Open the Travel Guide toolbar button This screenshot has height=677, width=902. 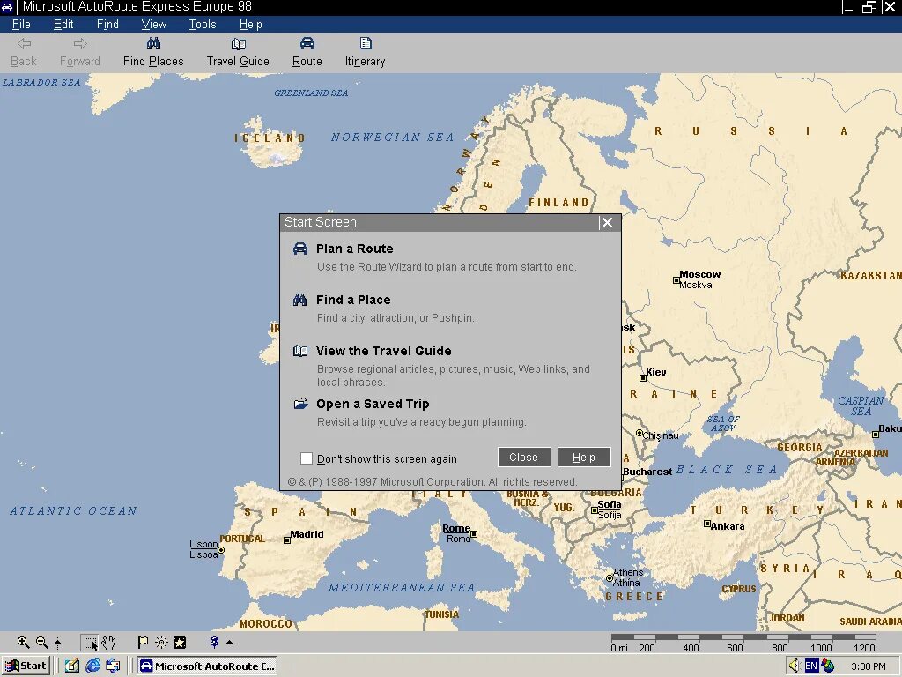click(x=238, y=52)
